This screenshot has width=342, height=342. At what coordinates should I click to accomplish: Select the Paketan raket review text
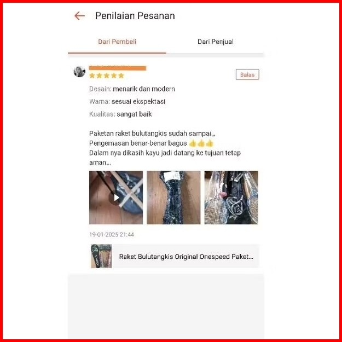point(165,148)
